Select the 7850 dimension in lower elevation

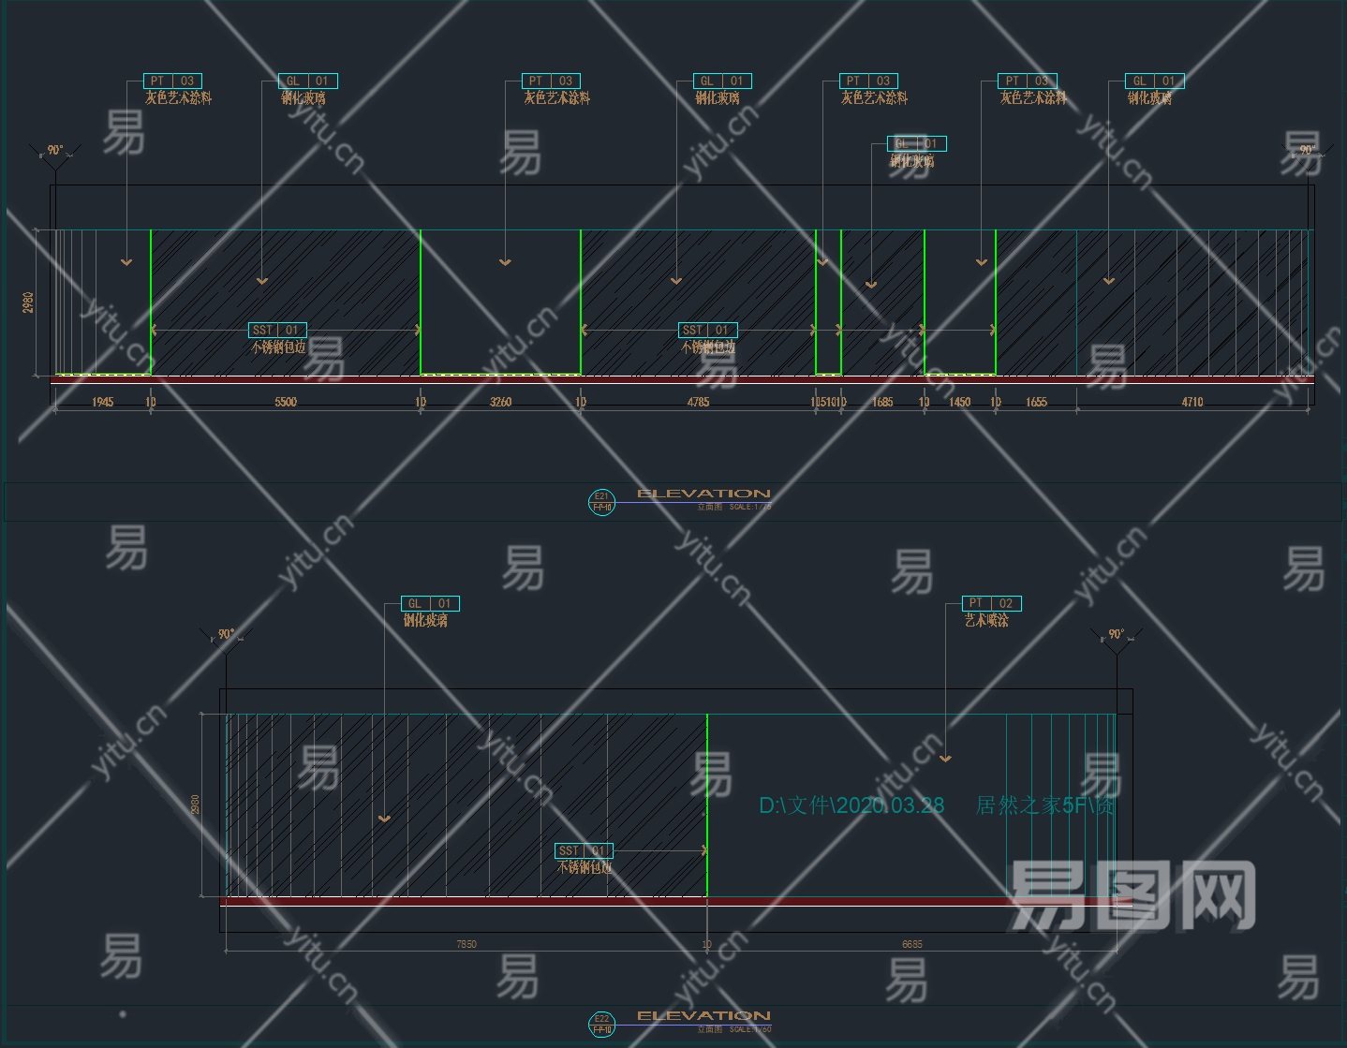[466, 944]
